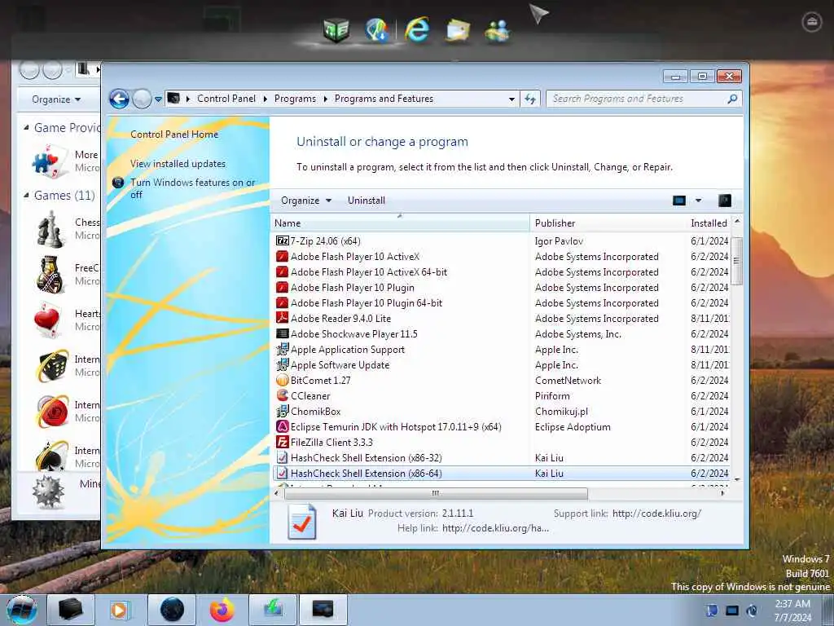The image size is (834, 626).
Task: Click the Adobe Reader 9.4.0 Lite icon
Action: click(x=282, y=319)
